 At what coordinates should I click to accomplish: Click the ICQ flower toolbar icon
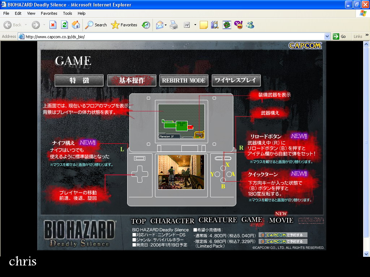[227, 25]
